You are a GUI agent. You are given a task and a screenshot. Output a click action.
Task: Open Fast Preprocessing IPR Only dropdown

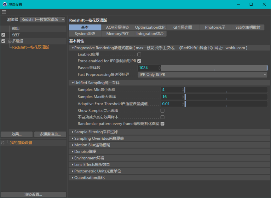(x=202, y=75)
